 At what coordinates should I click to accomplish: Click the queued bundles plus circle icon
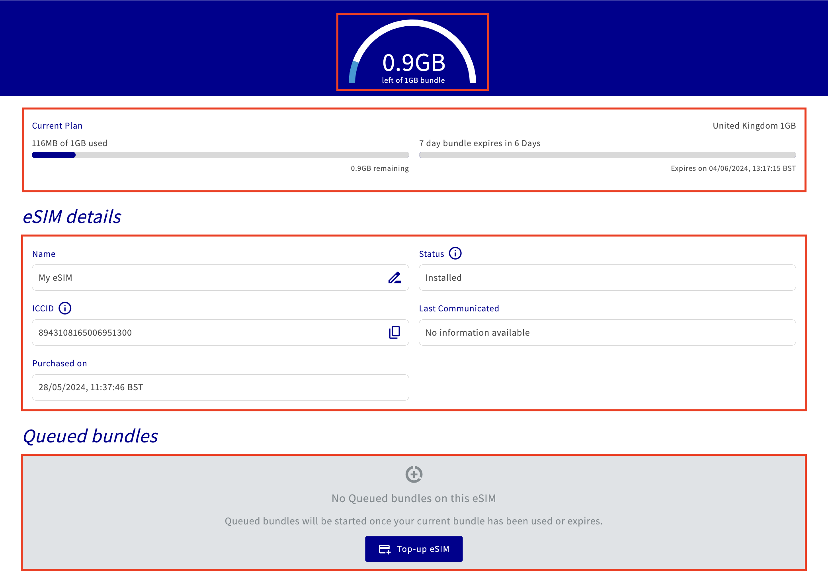pyautogui.click(x=414, y=474)
